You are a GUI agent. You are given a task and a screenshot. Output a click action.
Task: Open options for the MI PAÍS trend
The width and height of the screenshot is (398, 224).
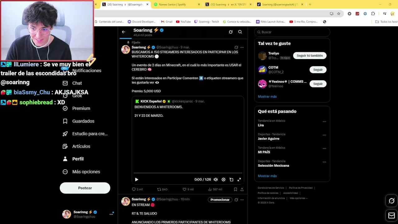(324, 148)
